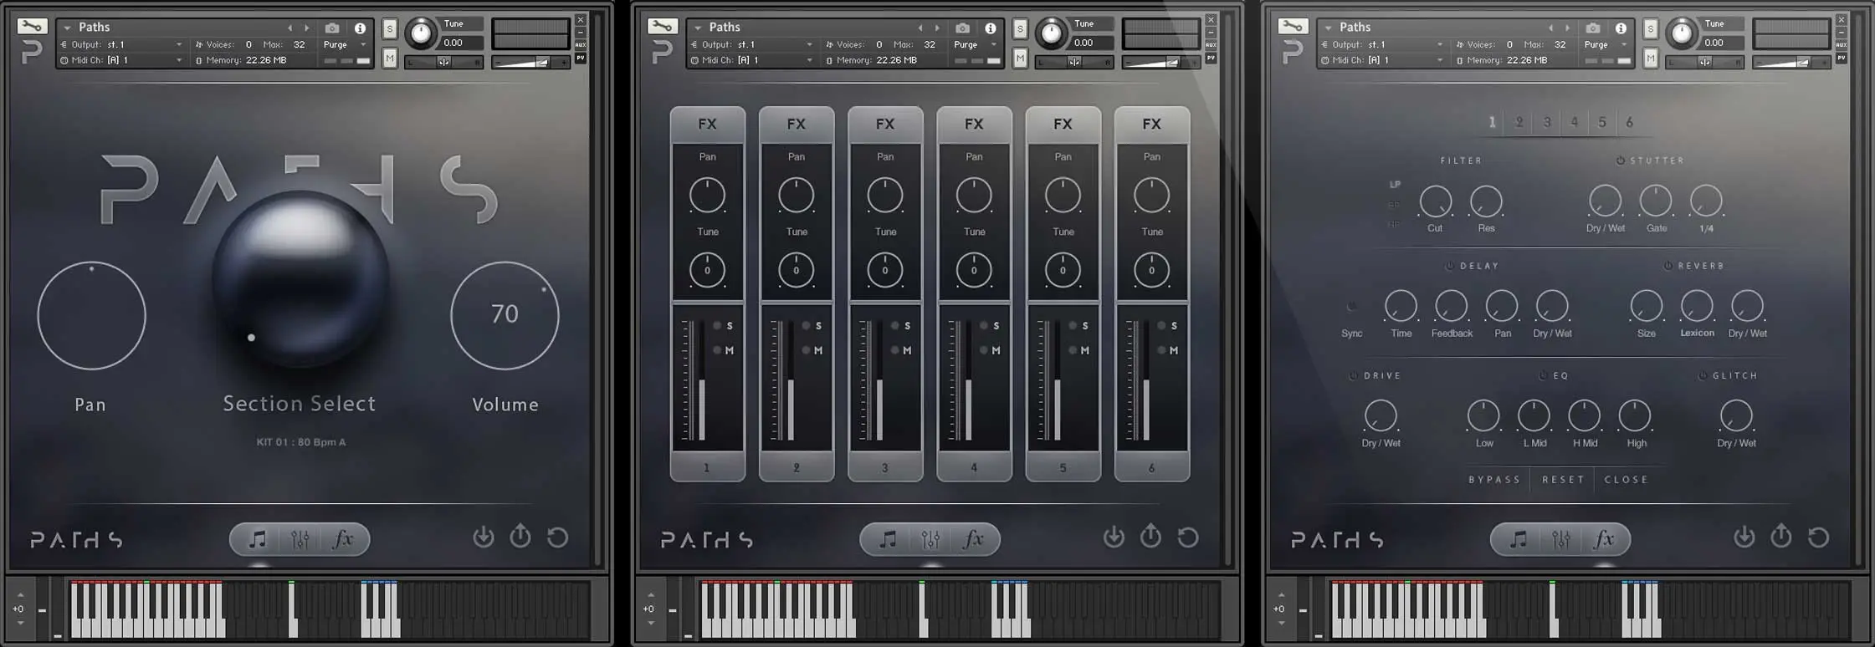Open the wrench edit icon in mixer view
The image size is (1875, 647).
click(661, 27)
